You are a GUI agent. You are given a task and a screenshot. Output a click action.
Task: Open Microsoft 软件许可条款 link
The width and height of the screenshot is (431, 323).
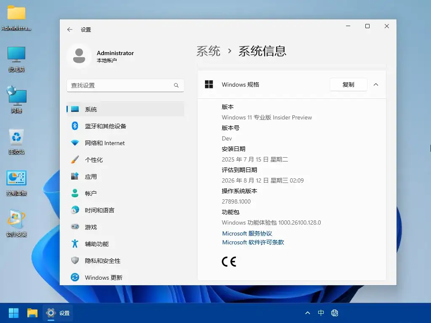click(253, 242)
